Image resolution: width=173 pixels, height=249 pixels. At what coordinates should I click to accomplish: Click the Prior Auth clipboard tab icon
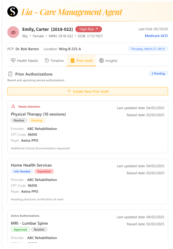tap(73, 60)
